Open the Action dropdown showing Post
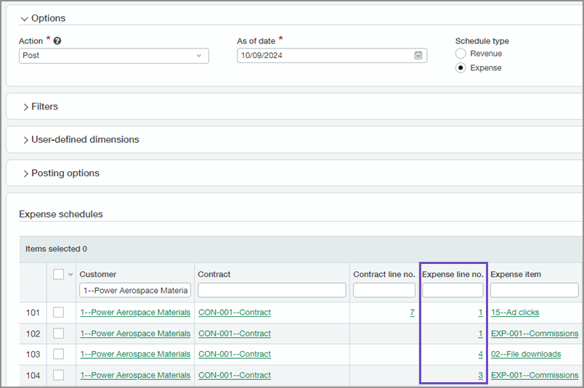584x388 pixels. pyautogui.click(x=113, y=56)
